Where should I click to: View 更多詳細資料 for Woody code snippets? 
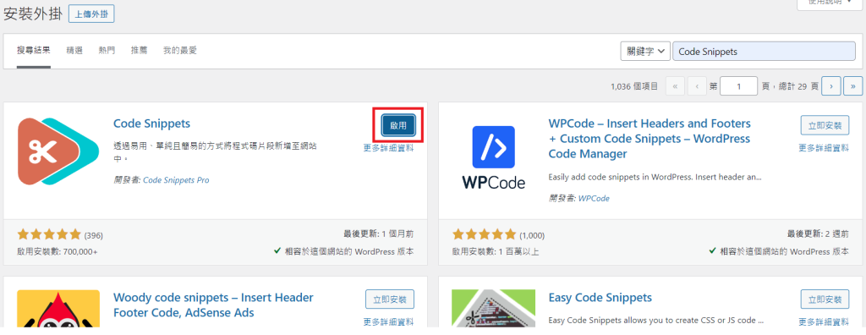click(389, 321)
